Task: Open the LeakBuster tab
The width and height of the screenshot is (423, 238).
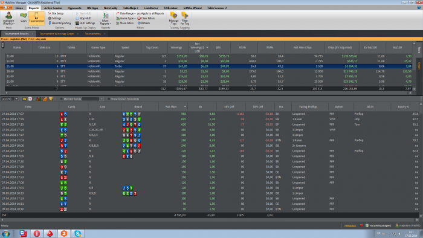Action: coord(151,8)
